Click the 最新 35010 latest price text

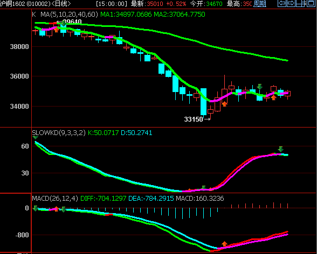pos(147,4)
